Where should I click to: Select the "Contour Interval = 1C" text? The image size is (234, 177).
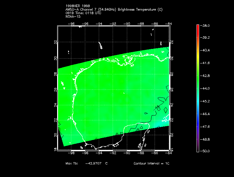151,163
